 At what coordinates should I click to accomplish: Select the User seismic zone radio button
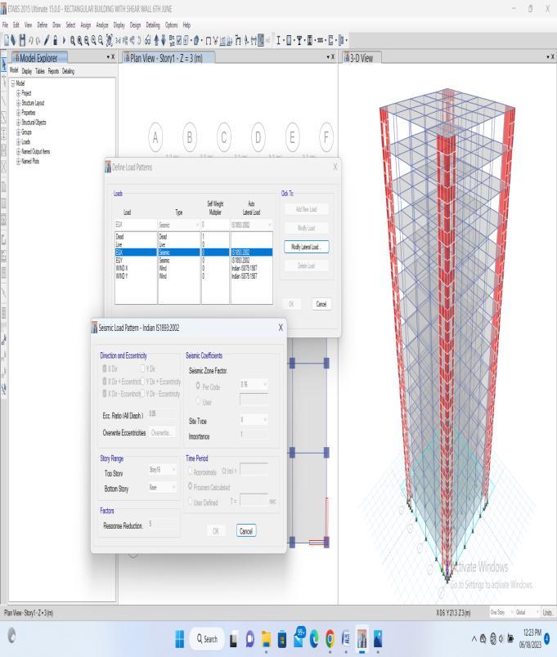[198, 401]
